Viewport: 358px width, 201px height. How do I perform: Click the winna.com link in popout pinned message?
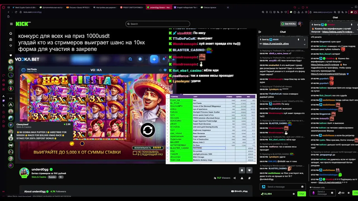click(338, 32)
